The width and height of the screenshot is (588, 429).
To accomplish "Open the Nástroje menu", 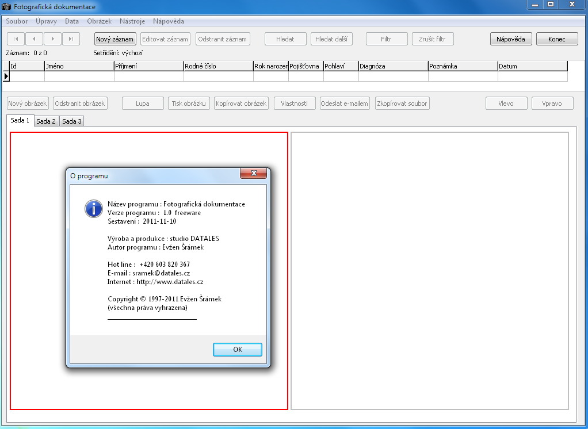I will [x=132, y=21].
